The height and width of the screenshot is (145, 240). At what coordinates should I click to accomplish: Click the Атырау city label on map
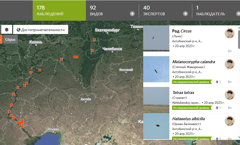53,129
